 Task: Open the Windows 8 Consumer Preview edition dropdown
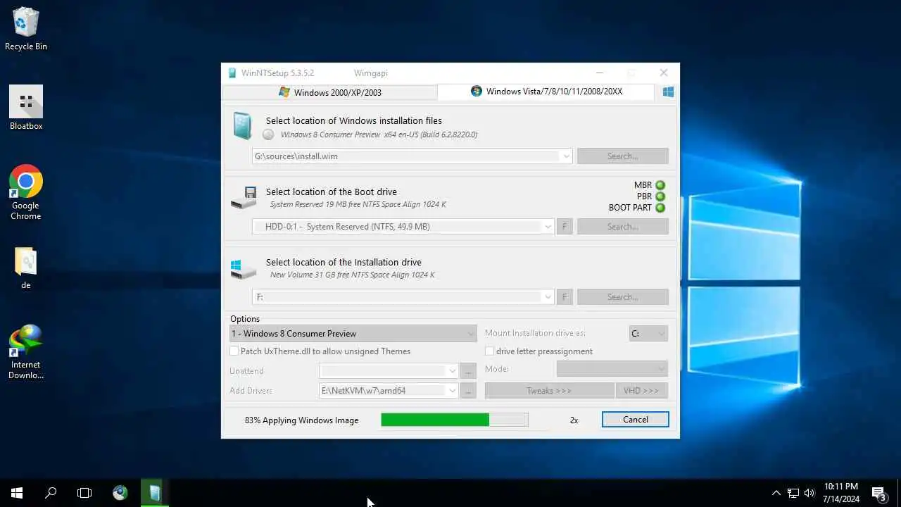(353, 334)
